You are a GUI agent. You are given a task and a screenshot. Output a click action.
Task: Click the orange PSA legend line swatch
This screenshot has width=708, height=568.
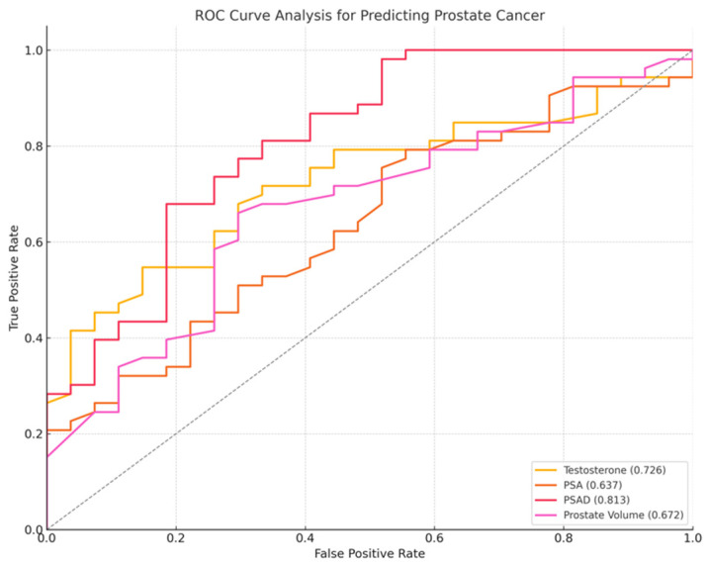[546, 485]
